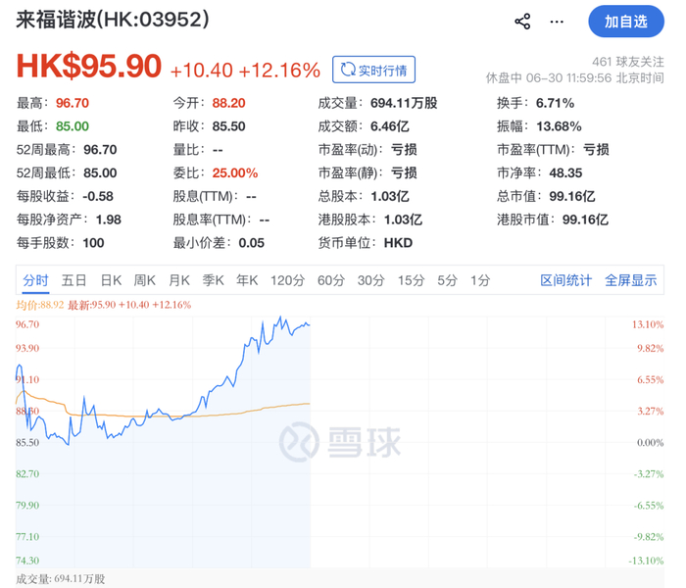
Task: Open the three-dot more options menu
Action: coord(557,22)
